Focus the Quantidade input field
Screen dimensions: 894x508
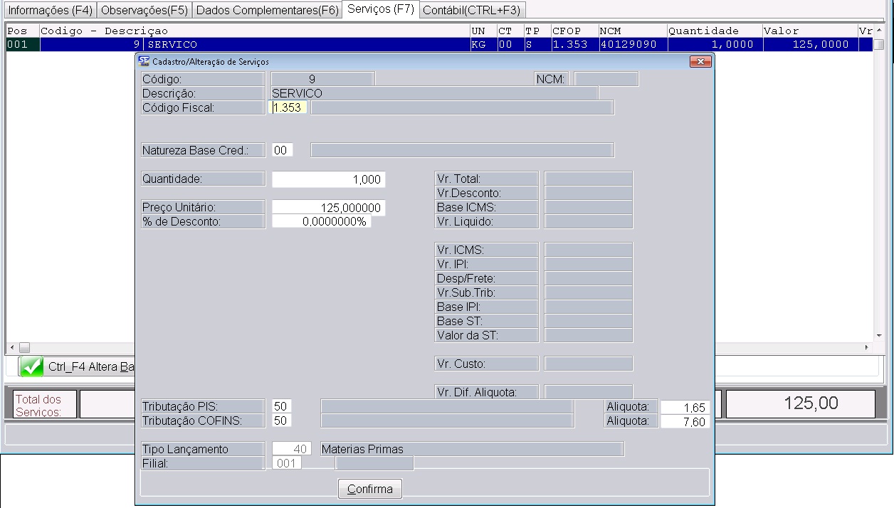tap(328, 180)
